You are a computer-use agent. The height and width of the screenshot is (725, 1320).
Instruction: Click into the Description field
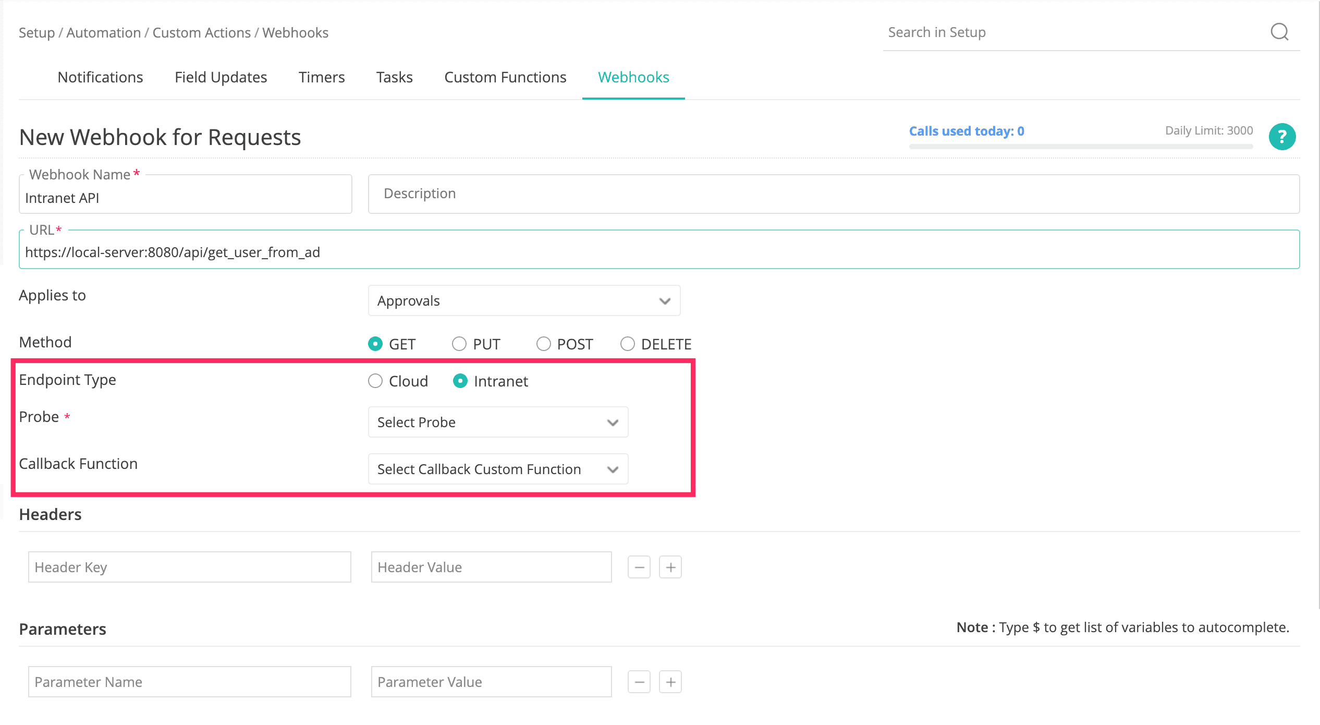click(x=833, y=194)
